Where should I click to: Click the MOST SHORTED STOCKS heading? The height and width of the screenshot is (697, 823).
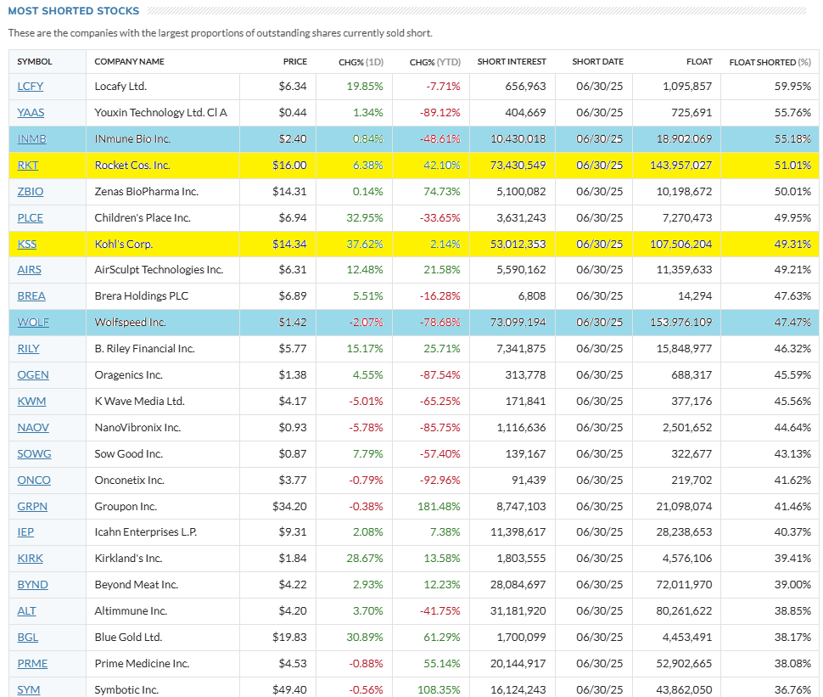(x=74, y=11)
